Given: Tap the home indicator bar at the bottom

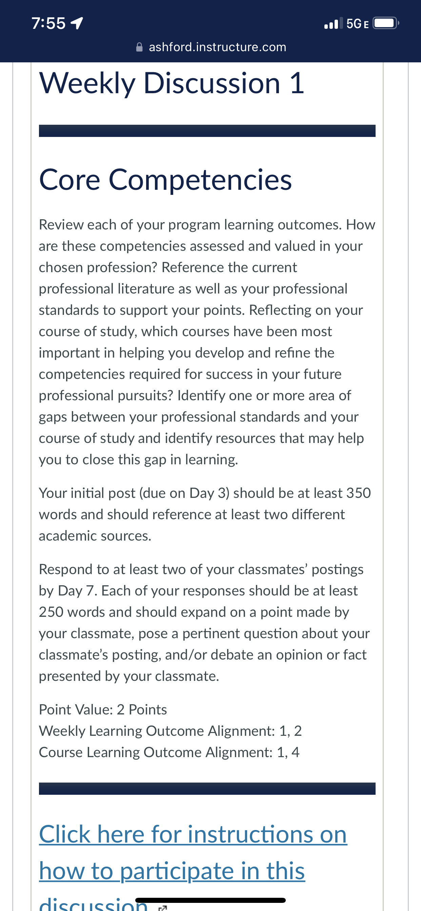Looking at the screenshot, I should (x=210, y=900).
